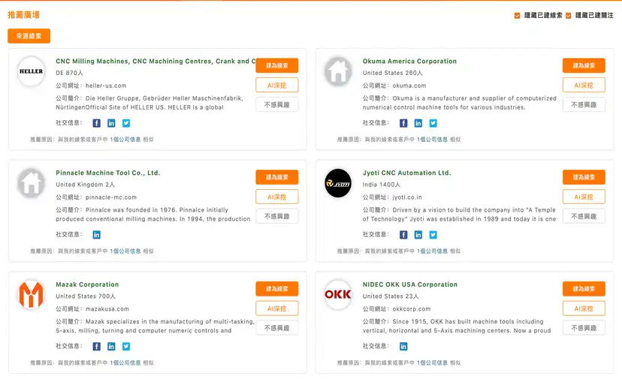This screenshot has width=622, height=382.
Task: Click 建為線索 for Okuma America Corporation
Action: point(584,65)
